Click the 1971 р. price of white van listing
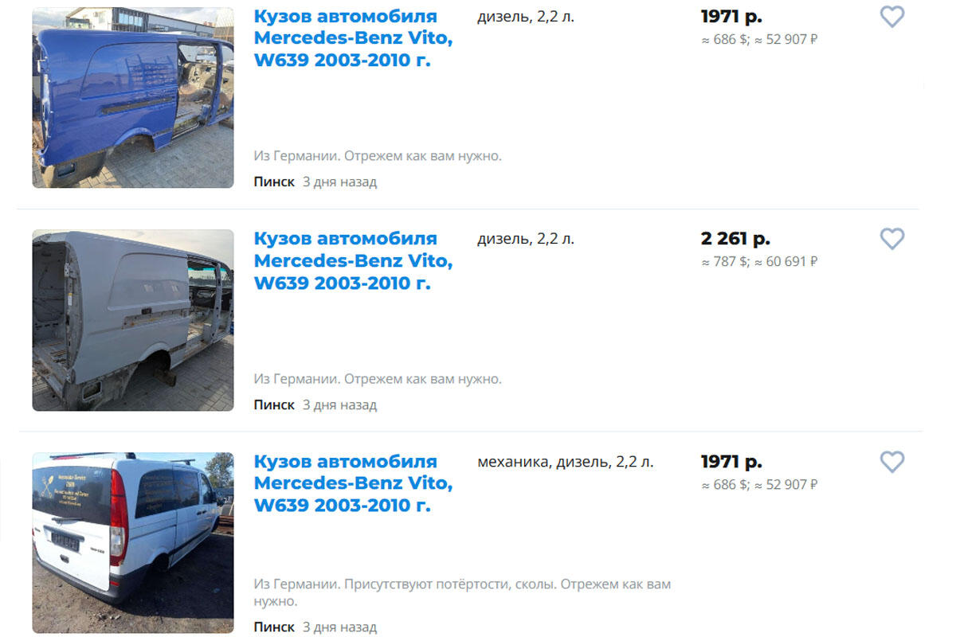This screenshot has width=956, height=637. [x=731, y=461]
